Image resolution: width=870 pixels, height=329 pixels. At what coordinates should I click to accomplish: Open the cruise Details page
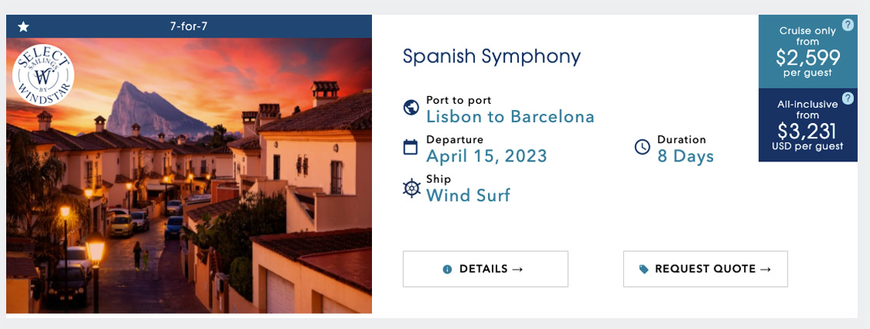[x=485, y=269]
